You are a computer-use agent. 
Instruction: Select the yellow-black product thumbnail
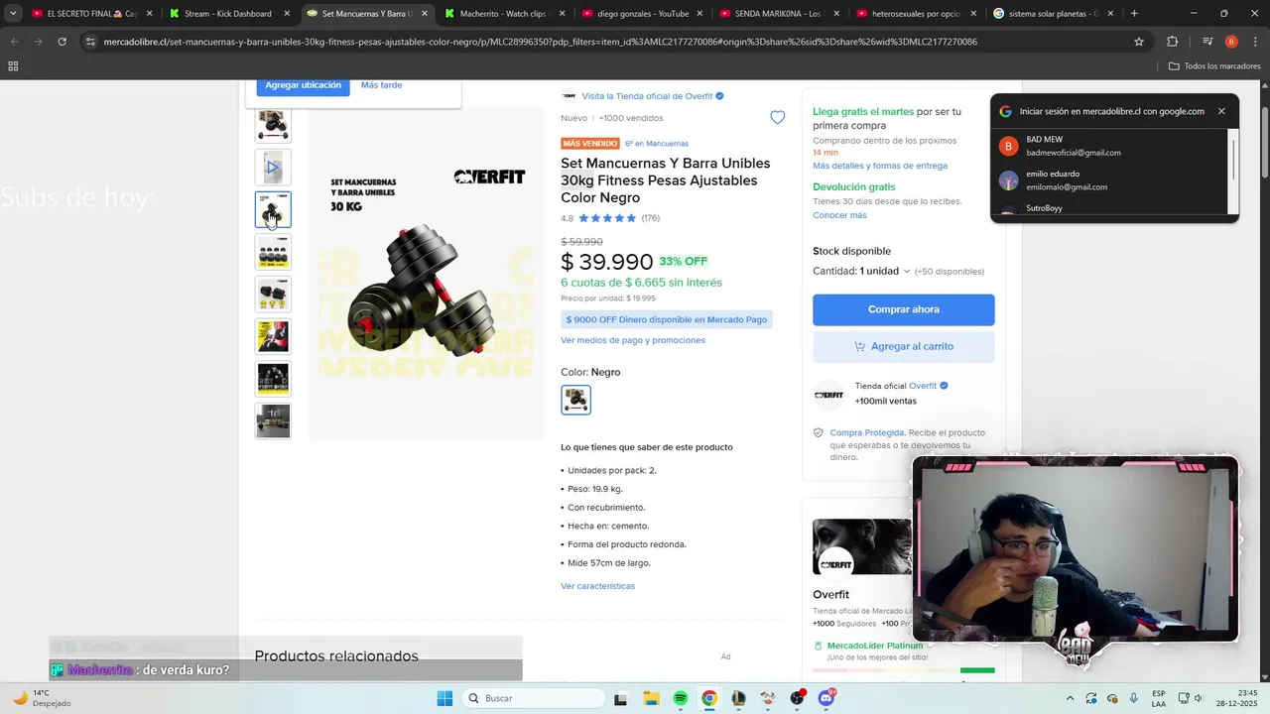coord(273,336)
